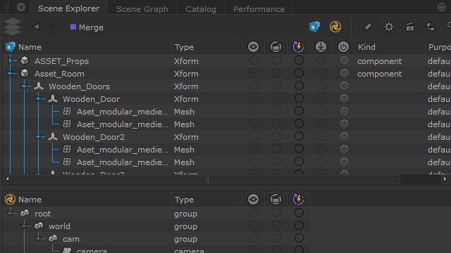
Task: Click the horizontal scrollbar right arrow
Action: coord(445,179)
